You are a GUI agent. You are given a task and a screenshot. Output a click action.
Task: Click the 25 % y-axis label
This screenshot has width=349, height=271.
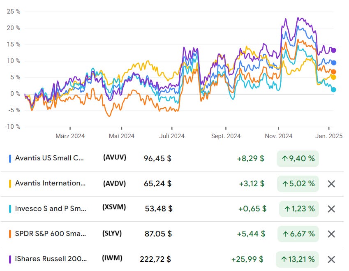(13, 12)
